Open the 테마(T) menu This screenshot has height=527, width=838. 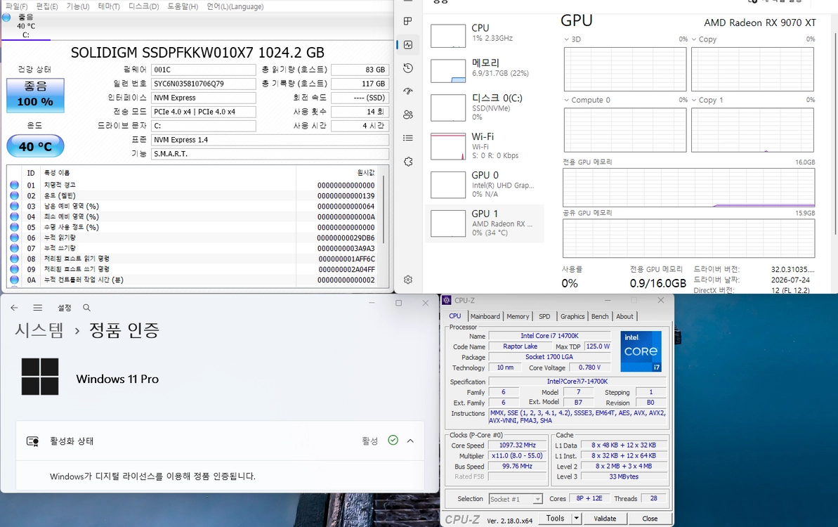point(109,6)
